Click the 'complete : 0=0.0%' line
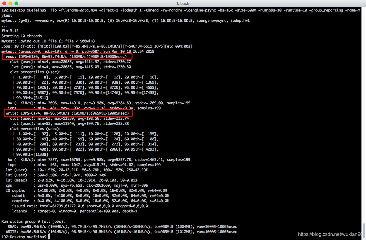 pyautogui.click(x=91, y=201)
